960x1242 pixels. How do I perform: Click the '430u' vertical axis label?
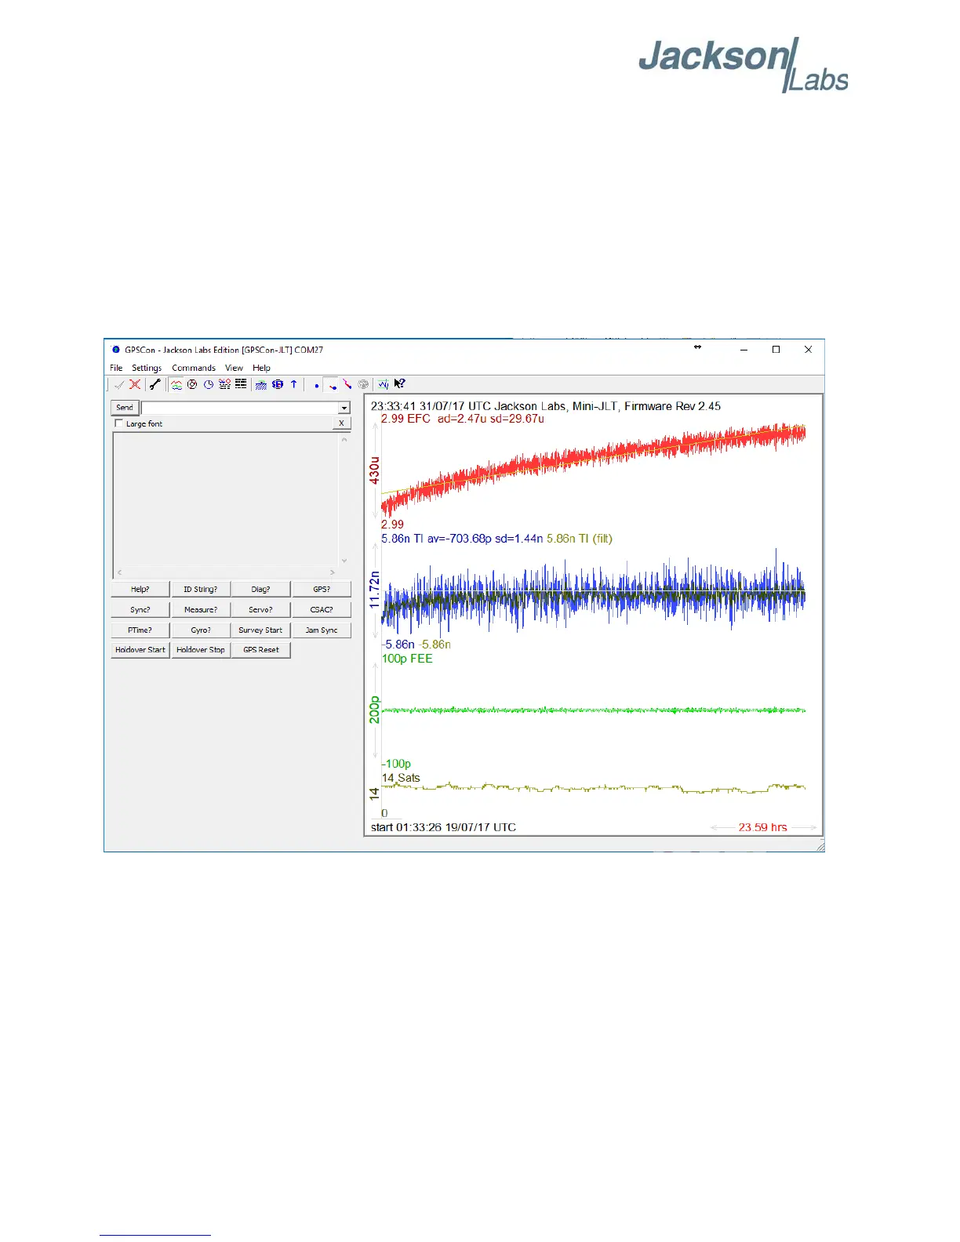click(x=375, y=470)
